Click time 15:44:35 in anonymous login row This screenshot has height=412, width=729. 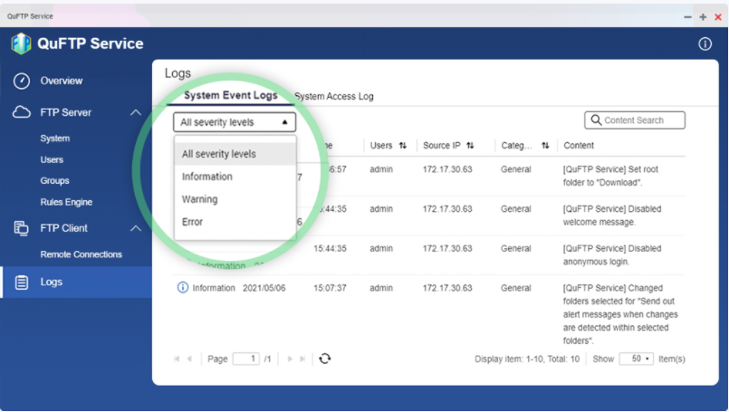tap(330, 248)
